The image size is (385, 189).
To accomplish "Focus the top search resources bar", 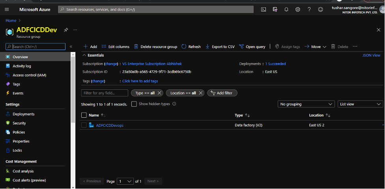I will click(156, 9).
